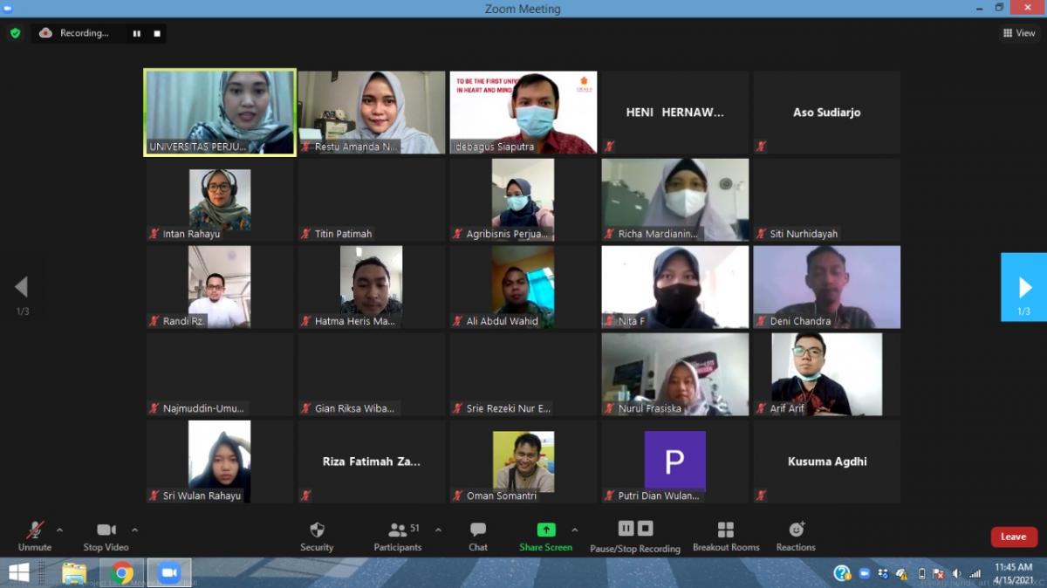1047x588 pixels.
Task: Click the green Share Screen icon
Action: (545, 530)
